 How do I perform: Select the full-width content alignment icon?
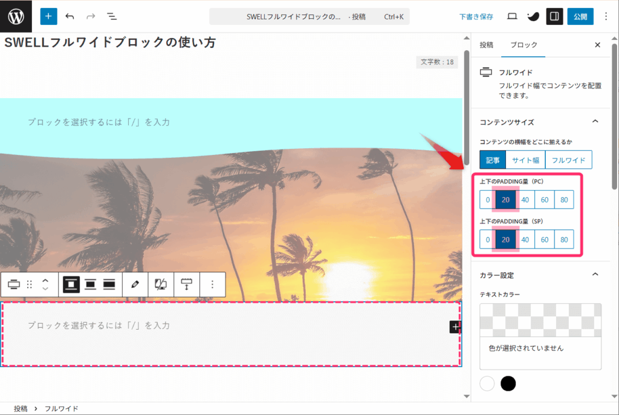click(x=109, y=284)
